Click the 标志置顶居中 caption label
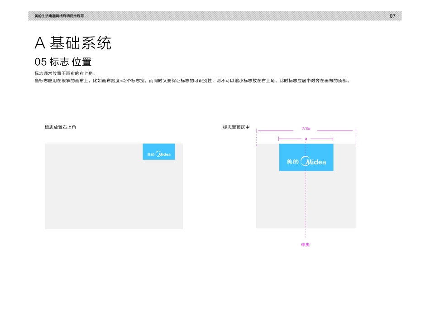 pyautogui.click(x=235, y=127)
